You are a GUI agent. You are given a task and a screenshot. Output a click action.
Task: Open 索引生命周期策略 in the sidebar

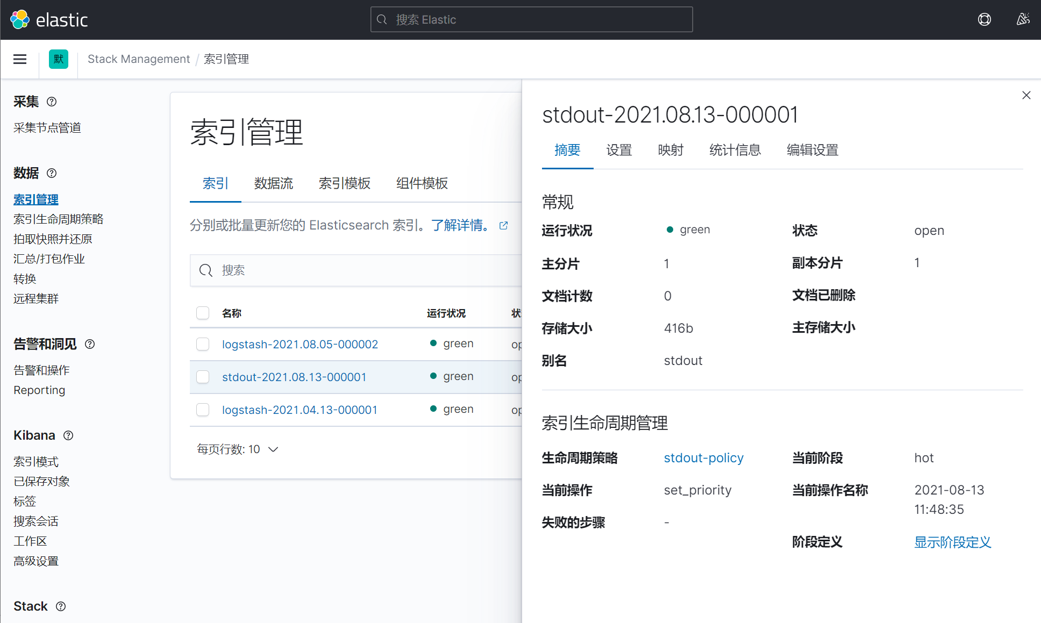point(59,219)
